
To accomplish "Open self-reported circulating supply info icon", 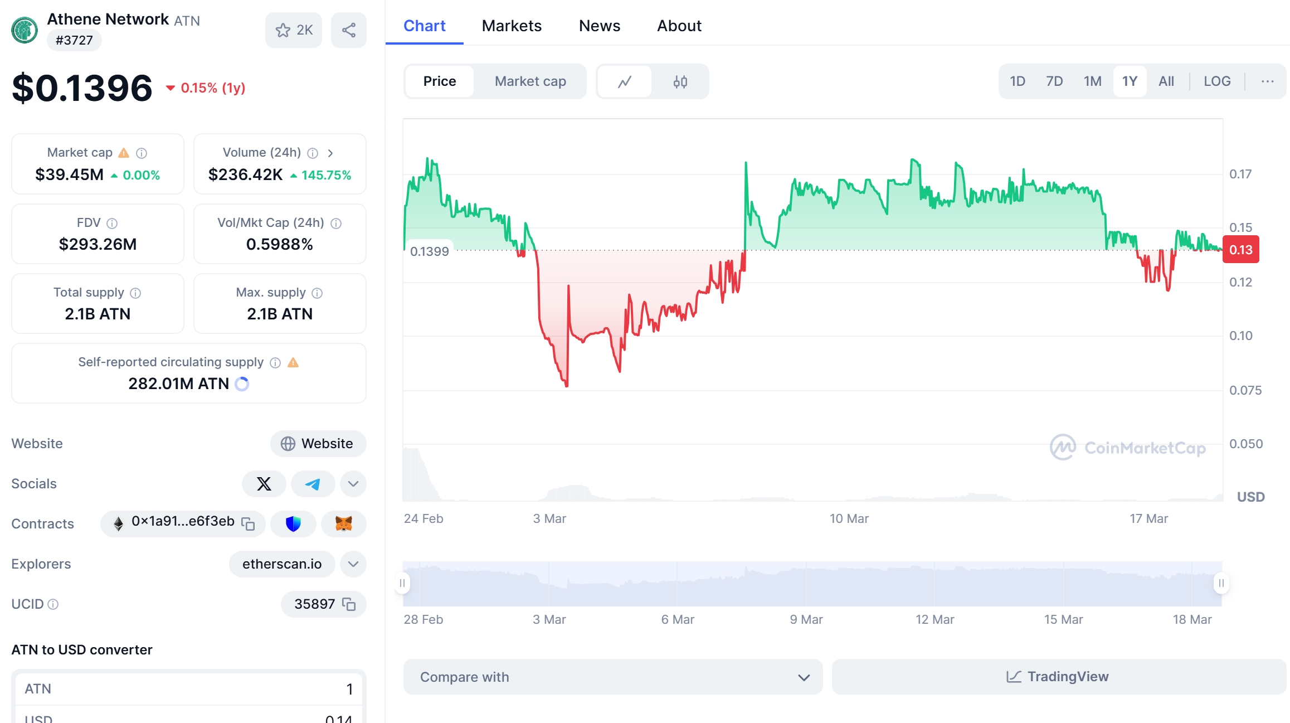I will [x=275, y=362].
